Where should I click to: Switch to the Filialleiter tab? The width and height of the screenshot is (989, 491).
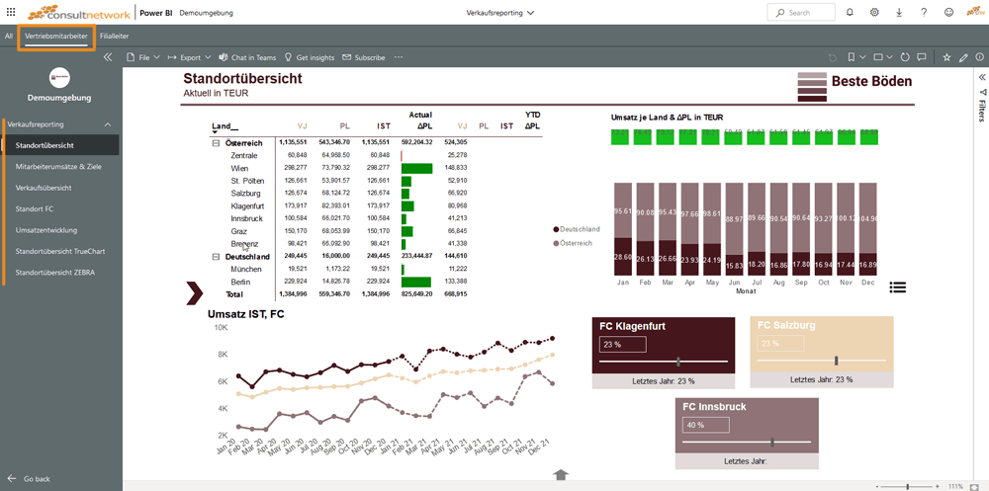(x=115, y=37)
